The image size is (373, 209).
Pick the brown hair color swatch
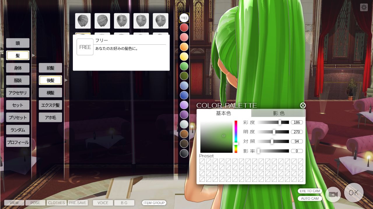pyautogui.click(x=184, y=134)
